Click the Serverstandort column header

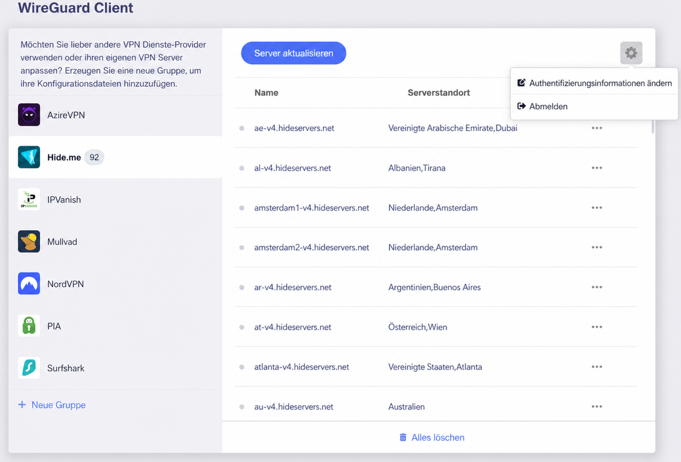click(438, 93)
